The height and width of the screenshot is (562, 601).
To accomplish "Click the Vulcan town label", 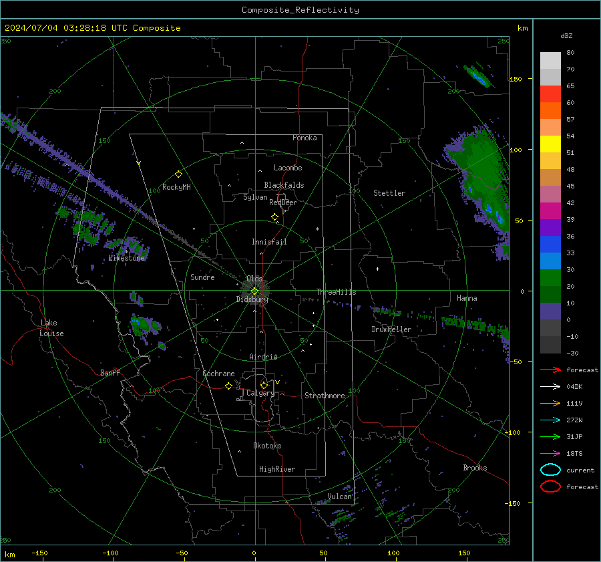I will point(339,497).
